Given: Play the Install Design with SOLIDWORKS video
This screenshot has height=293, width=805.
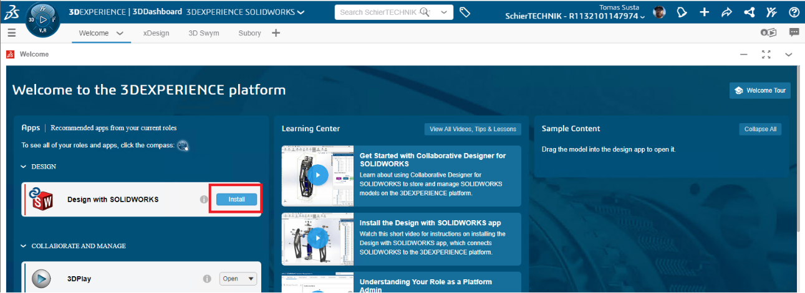Looking at the screenshot, I should (x=318, y=238).
